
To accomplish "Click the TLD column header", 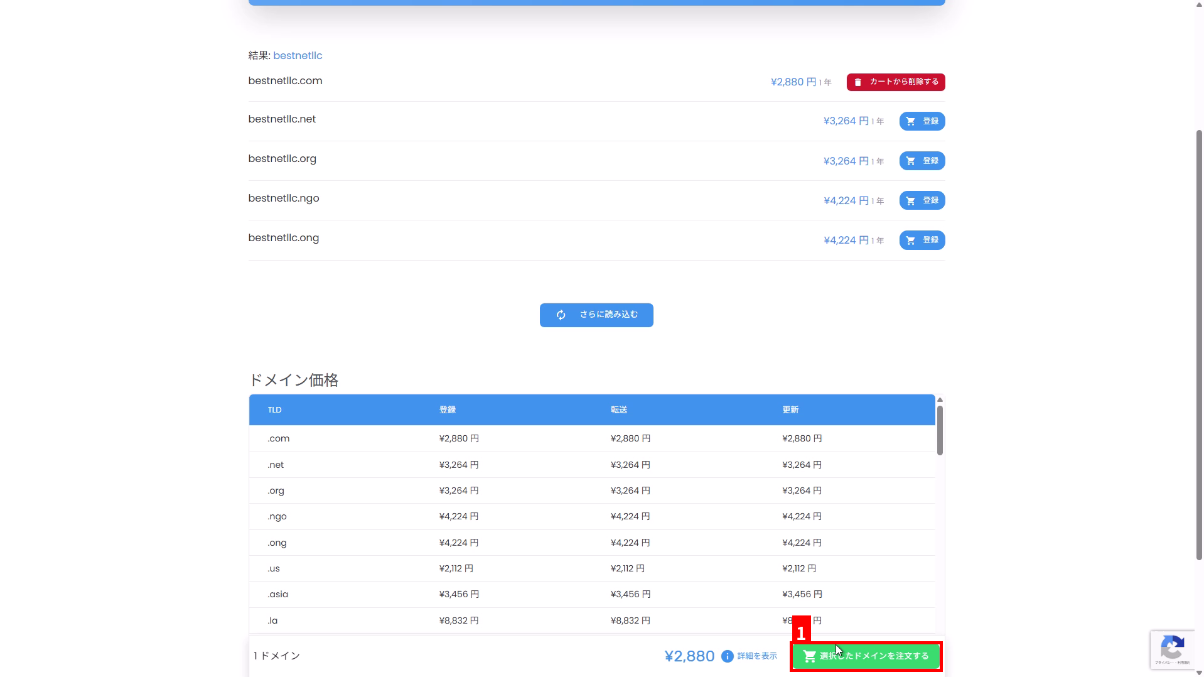I will 274,410.
